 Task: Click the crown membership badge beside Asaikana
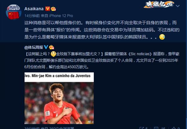point(53,9)
